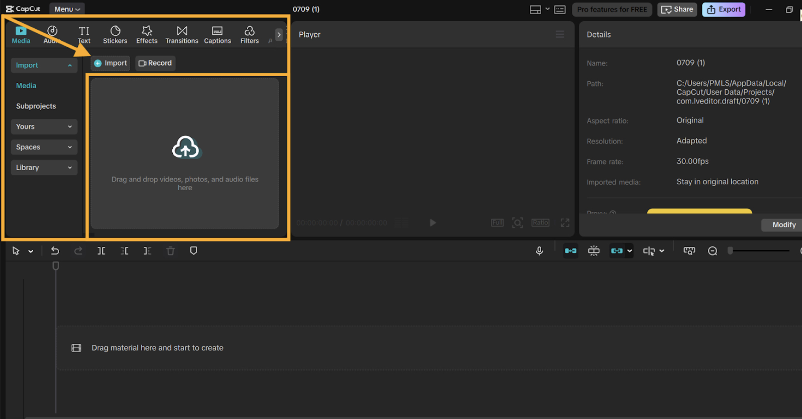Open the Captions panel
802x419 pixels.
click(x=217, y=35)
